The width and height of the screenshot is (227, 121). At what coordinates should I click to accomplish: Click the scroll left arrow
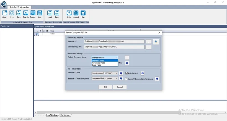[x=36, y=112]
